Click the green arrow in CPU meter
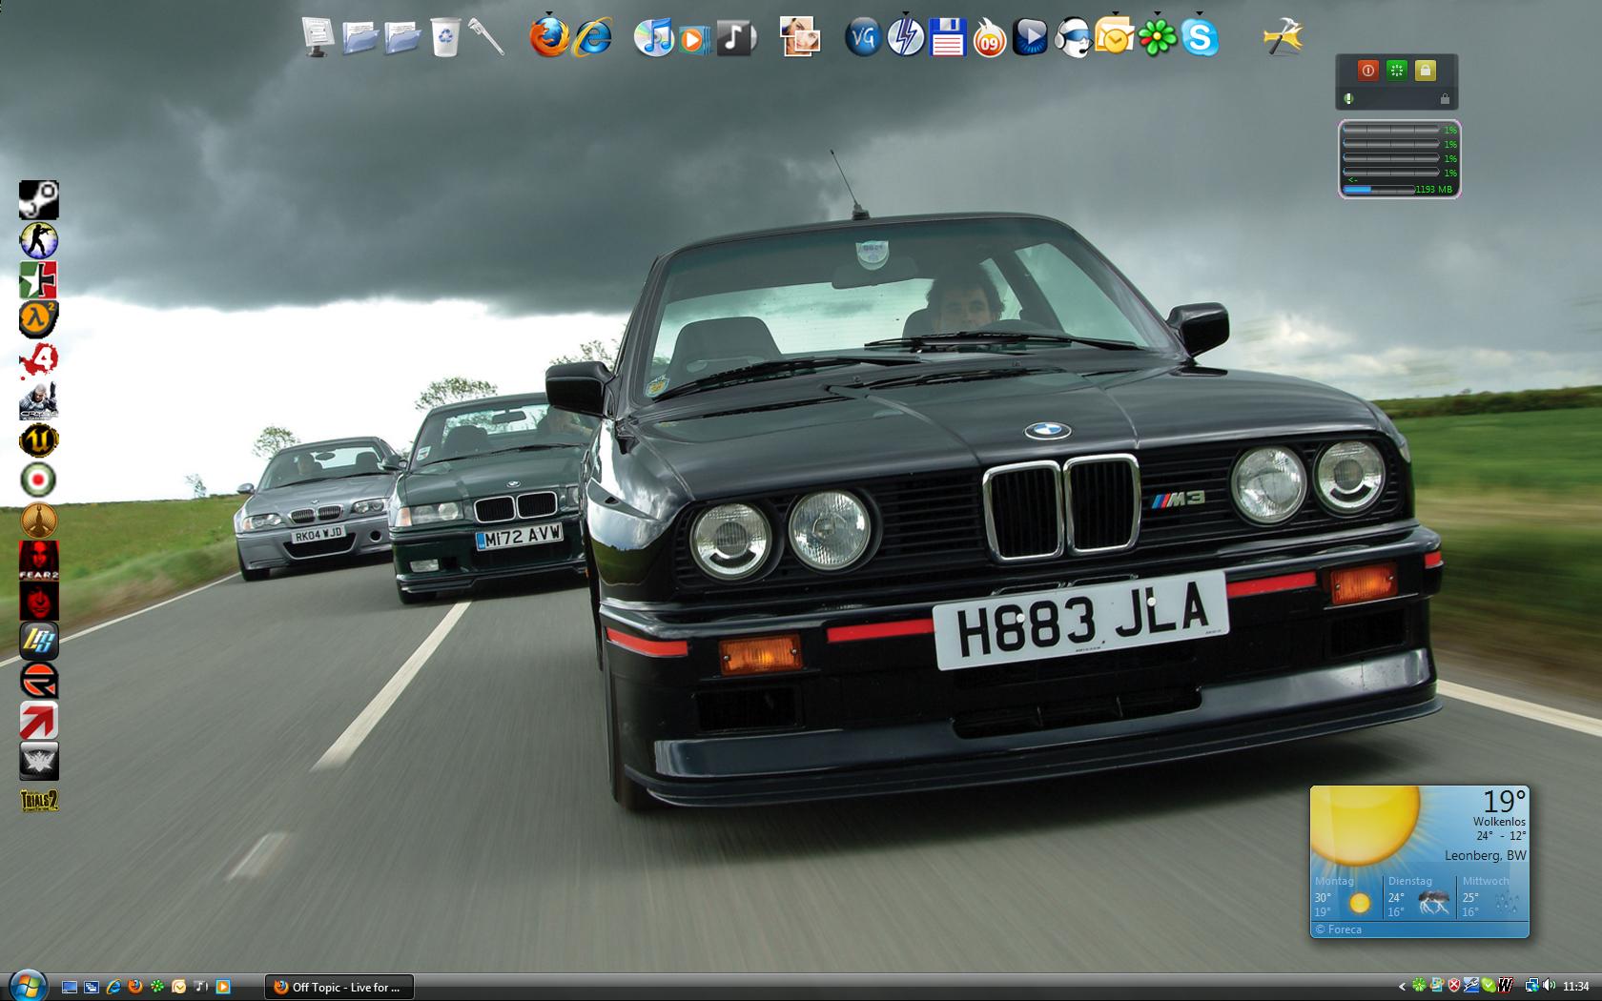This screenshot has height=1001, width=1602. point(1351,179)
